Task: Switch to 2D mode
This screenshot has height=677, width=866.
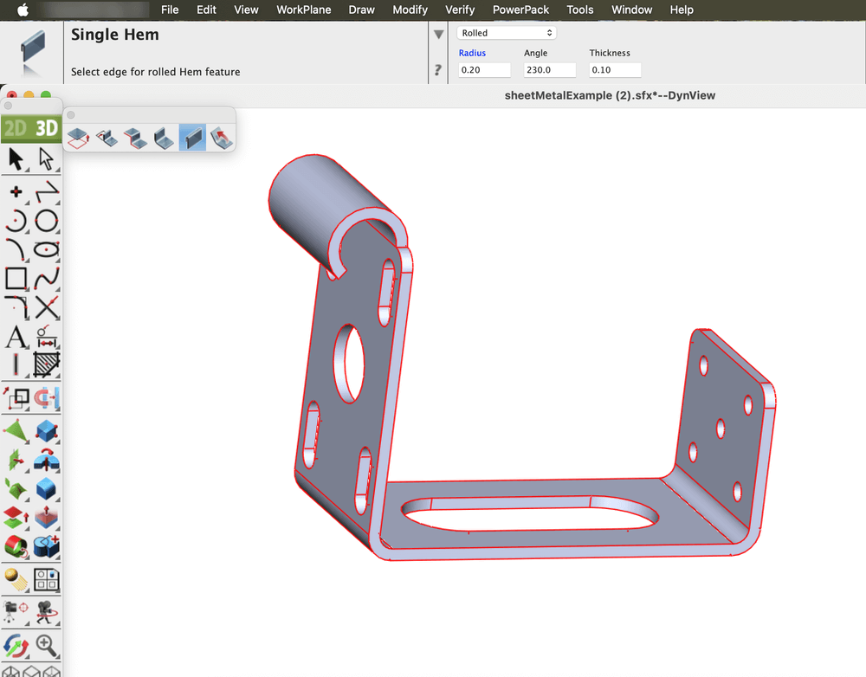Action: pyautogui.click(x=15, y=129)
